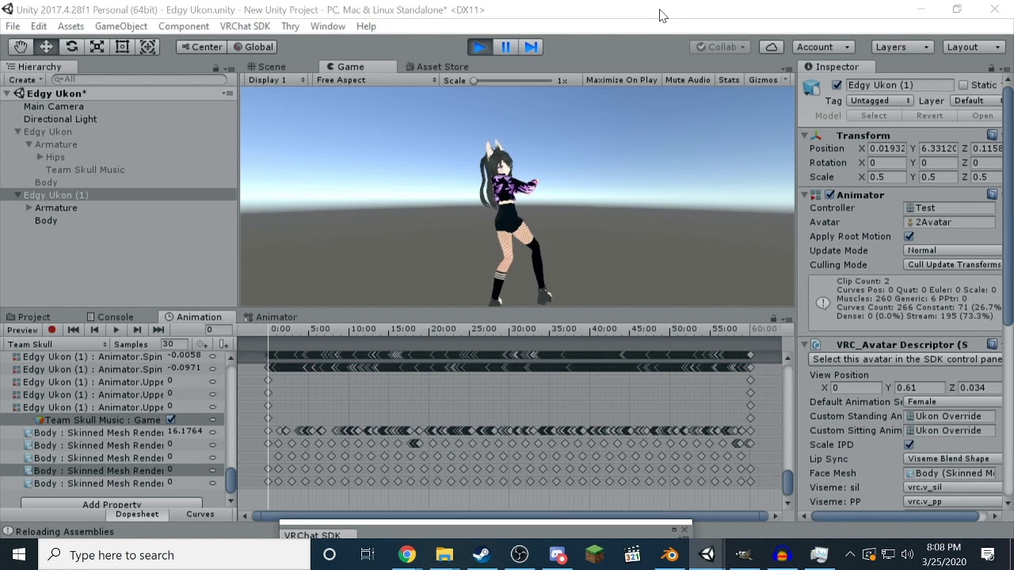The width and height of the screenshot is (1014, 570).
Task: Open Google Chrome from the taskbar
Action: coord(406,555)
